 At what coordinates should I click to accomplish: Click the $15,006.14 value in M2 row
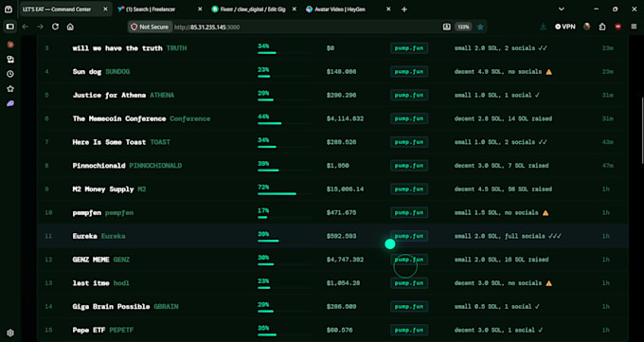(x=345, y=189)
